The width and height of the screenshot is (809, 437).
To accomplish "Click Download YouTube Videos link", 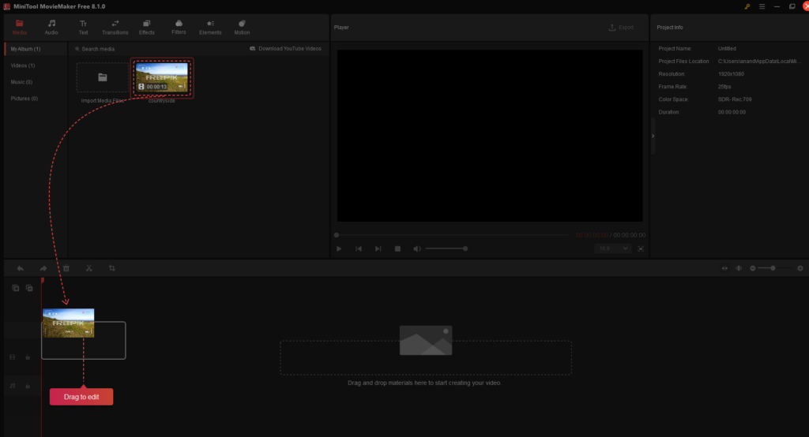I will [x=285, y=48].
